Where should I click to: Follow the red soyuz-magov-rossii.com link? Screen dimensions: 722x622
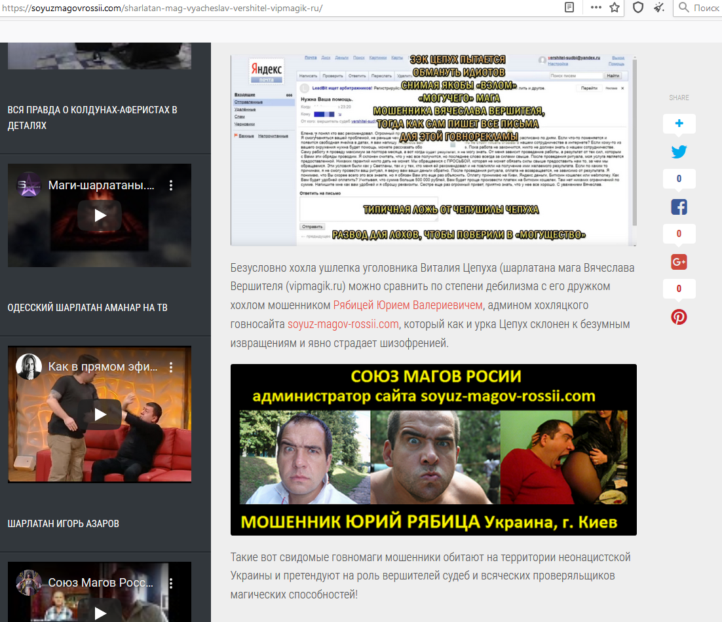pyautogui.click(x=343, y=324)
